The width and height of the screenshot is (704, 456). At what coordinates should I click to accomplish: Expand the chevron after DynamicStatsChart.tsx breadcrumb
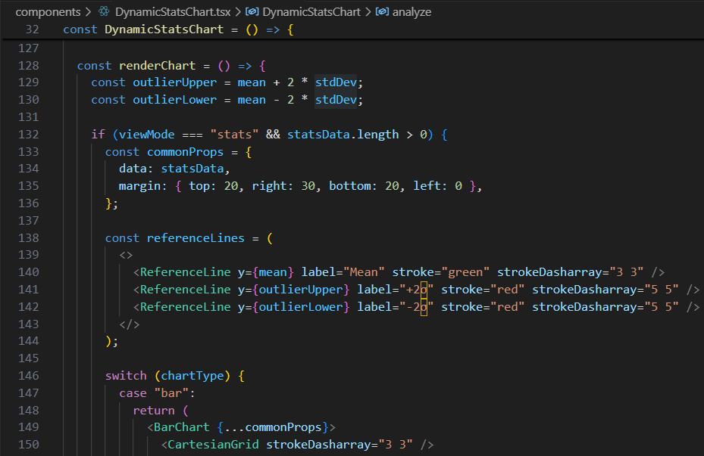coord(238,12)
